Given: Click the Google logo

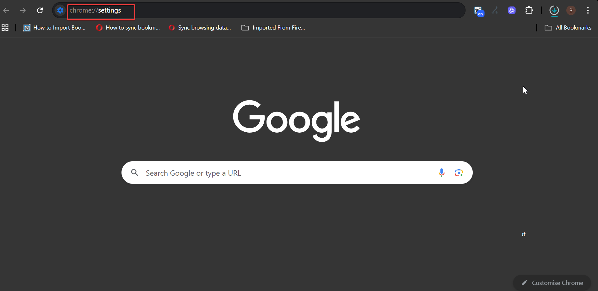Looking at the screenshot, I should click(297, 121).
